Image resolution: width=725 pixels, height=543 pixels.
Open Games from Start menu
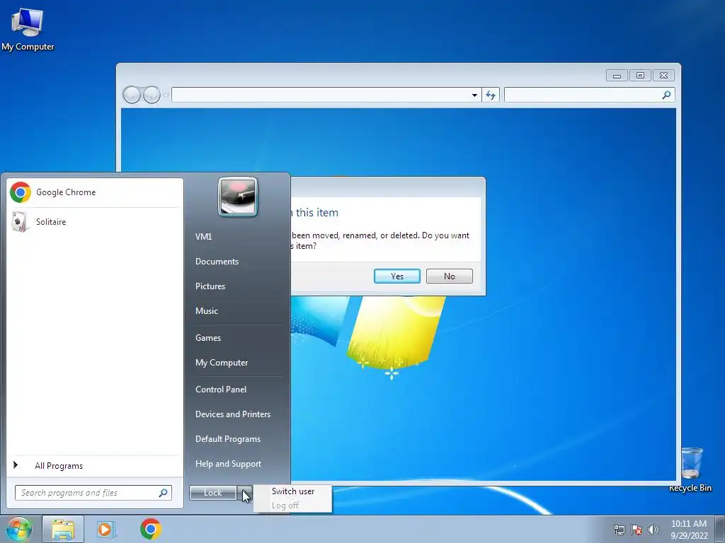(208, 338)
